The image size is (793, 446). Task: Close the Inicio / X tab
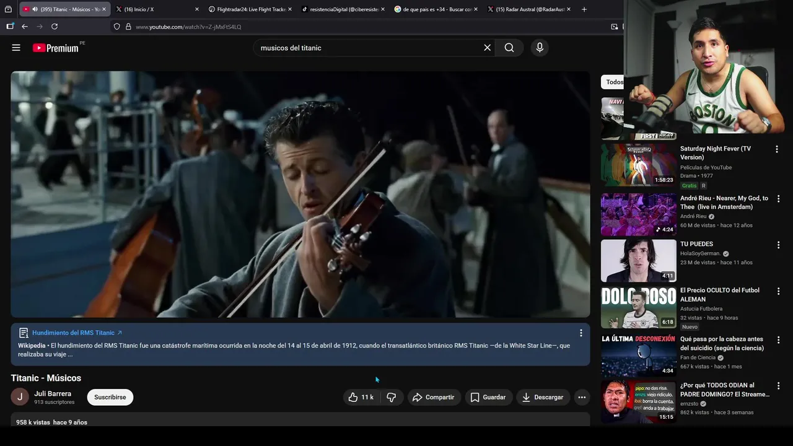[x=197, y=9]
